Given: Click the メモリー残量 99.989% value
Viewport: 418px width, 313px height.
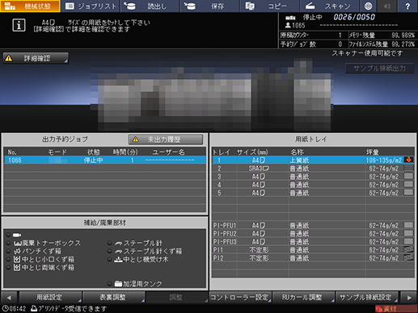Looking at the screenshot, I should [403, 35].
